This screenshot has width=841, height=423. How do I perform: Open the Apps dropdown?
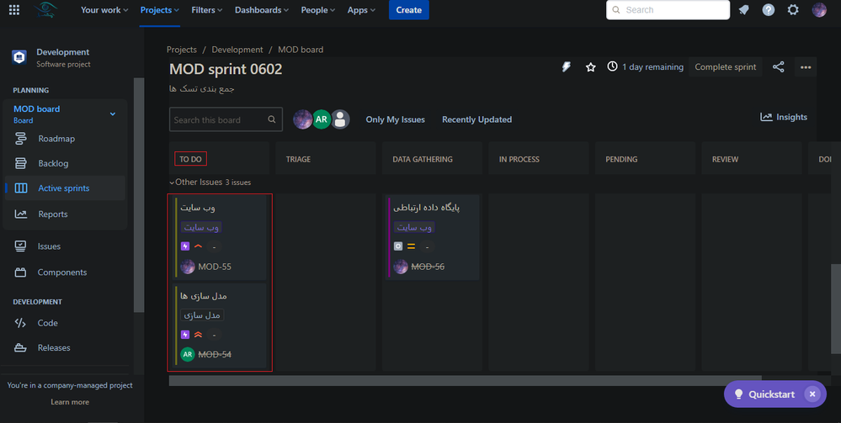coord(361,9)
